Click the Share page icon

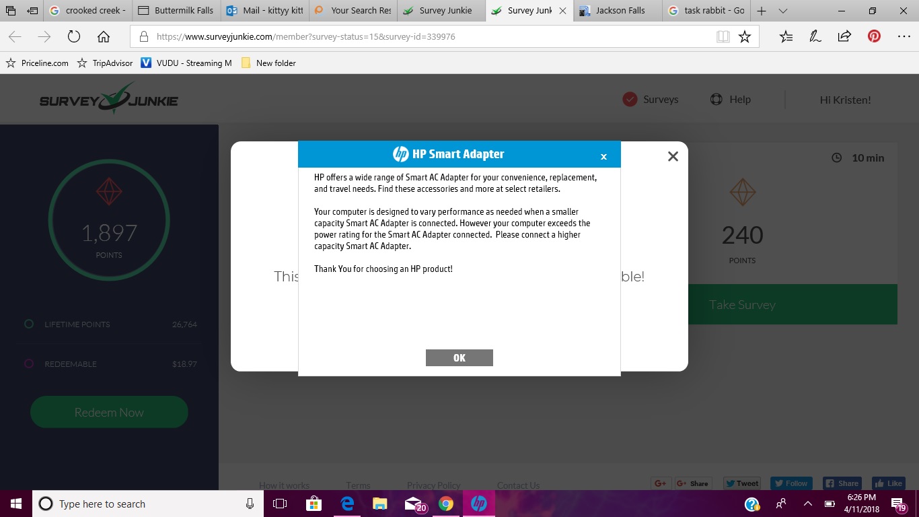coord(844,37)
